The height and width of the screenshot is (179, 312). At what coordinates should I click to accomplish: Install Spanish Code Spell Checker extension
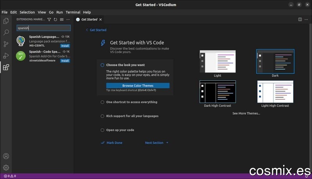point(65,61)
